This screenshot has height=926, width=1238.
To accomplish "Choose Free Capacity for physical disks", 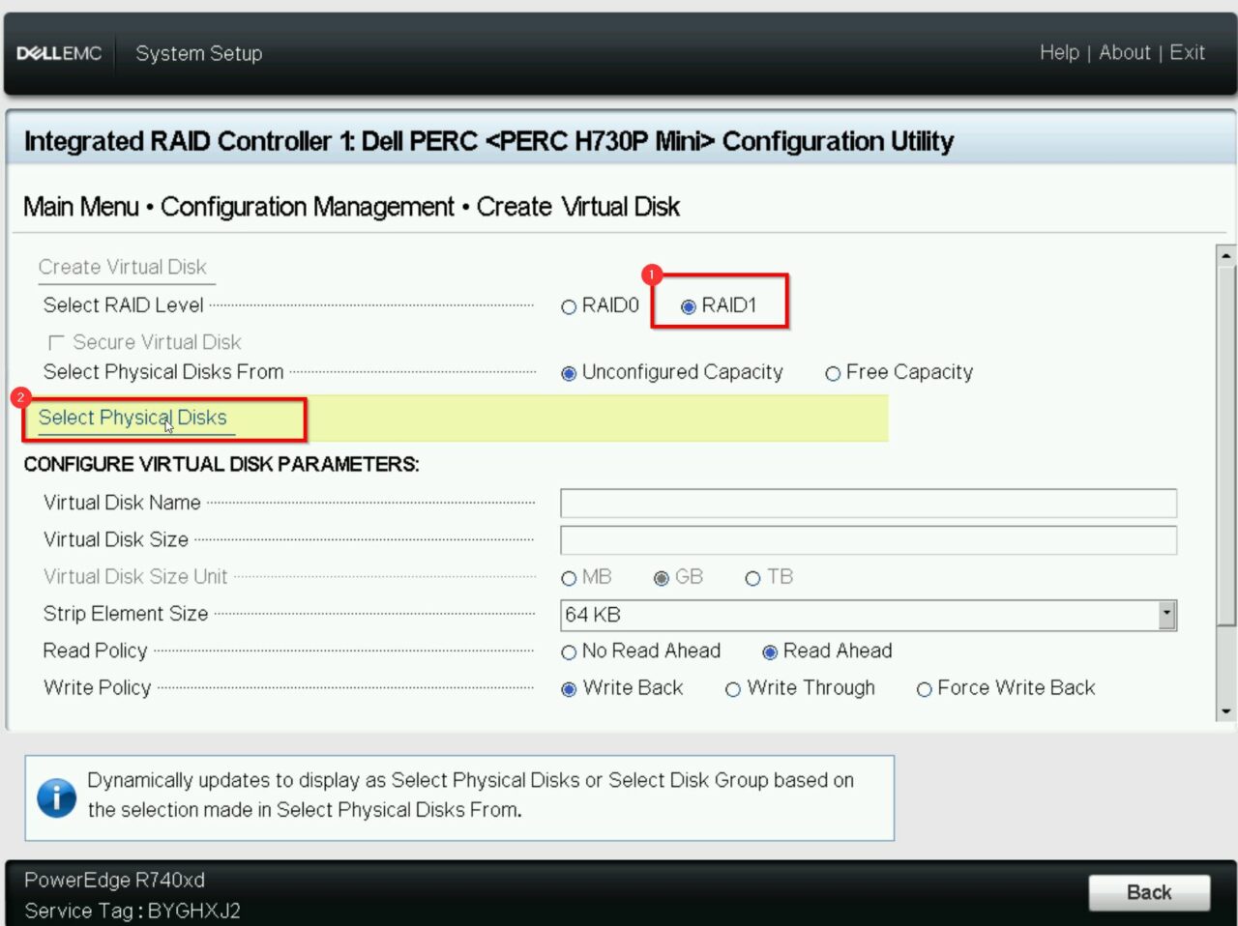I will 833,373.
